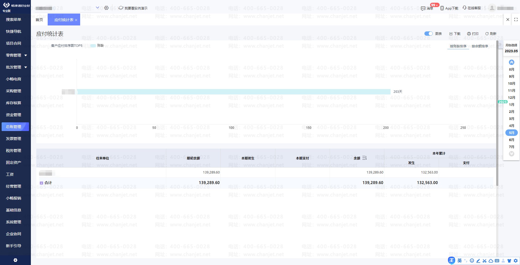
Task: Open the IME emoji smiley icon
Action: pos(472,261)
